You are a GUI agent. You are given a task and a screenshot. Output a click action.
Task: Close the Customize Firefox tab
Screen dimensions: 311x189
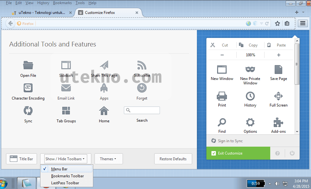[x=137, y=13]
